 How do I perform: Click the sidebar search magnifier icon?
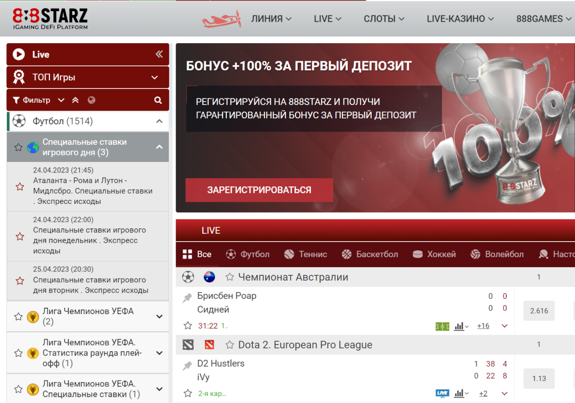tap(158, 100)
